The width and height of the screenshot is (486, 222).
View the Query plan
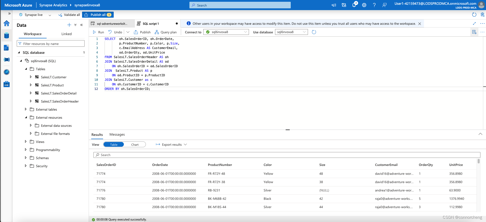click(166, 32)
